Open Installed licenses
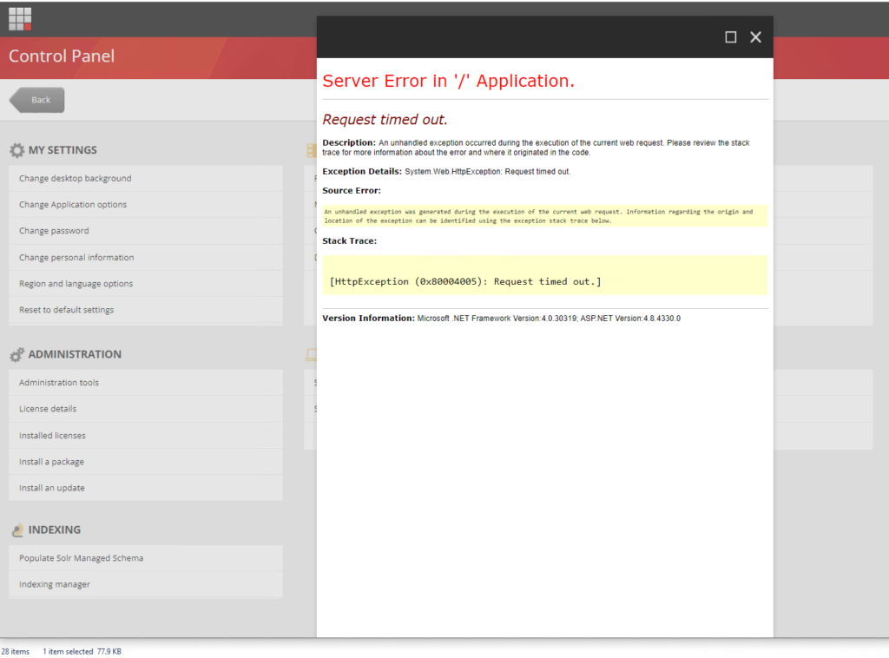The width and height of the screenshot is (889, 658). (x=146, y=435)
